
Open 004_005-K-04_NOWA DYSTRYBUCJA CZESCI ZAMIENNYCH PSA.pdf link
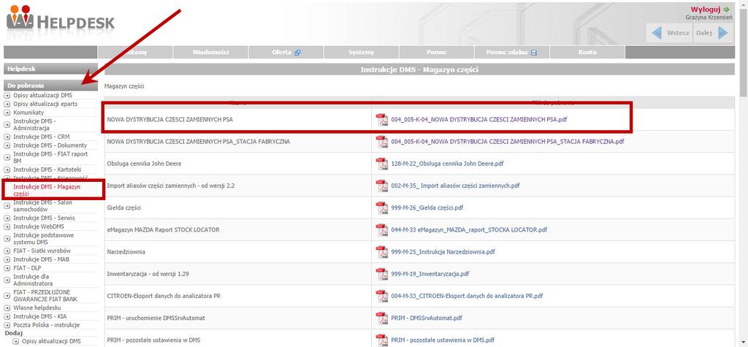tap(478, 120)
